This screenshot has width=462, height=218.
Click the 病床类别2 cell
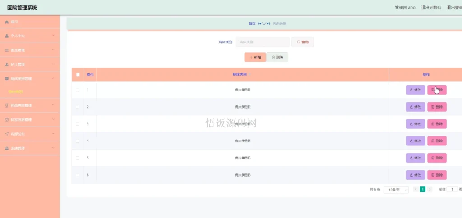[242, 107]
